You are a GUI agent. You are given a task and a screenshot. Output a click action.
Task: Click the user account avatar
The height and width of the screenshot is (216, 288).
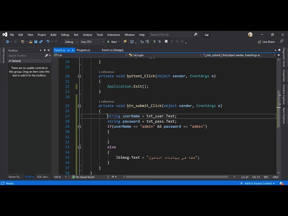pyautogui.click(x=250, y=35)
